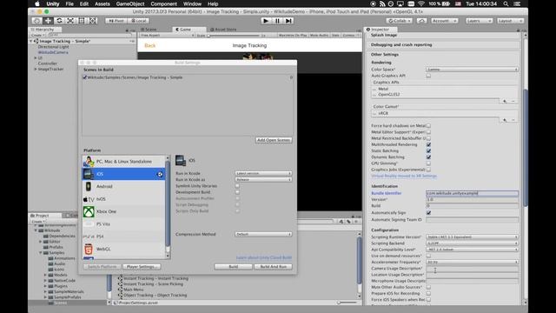The width and height of the screenshot is (556, 313).
Task: Open Api Compatibility Level dropdown
Action: click(472, 250)
